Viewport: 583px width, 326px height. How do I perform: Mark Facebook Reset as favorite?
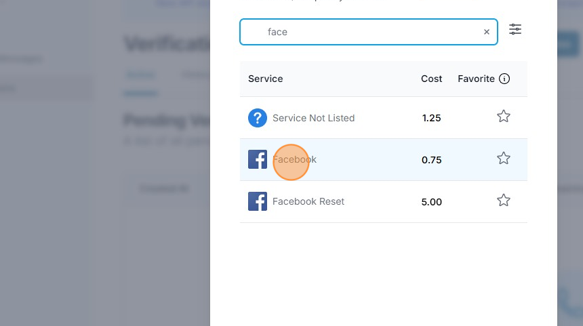coord(504,201)
